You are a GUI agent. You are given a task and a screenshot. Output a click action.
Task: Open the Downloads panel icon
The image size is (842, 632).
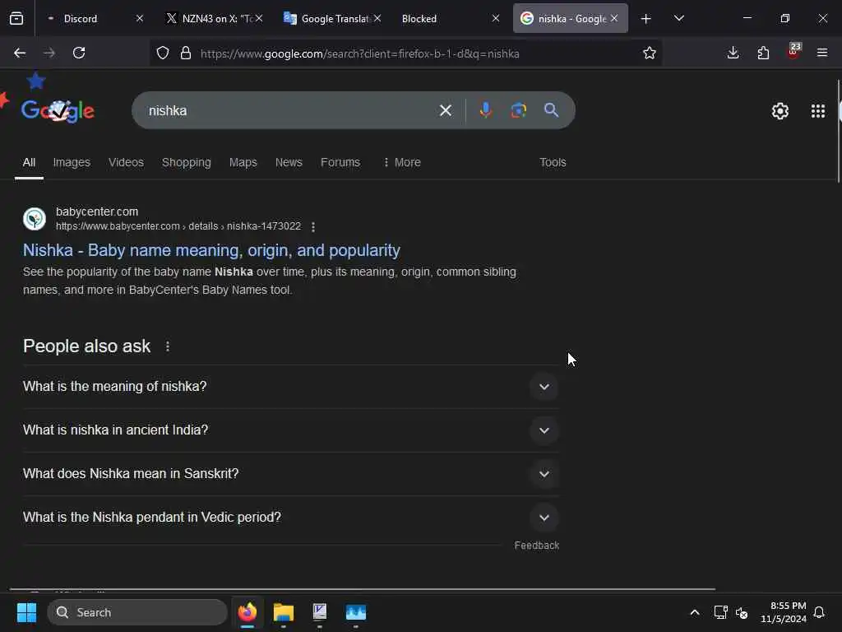click(733, 53)
